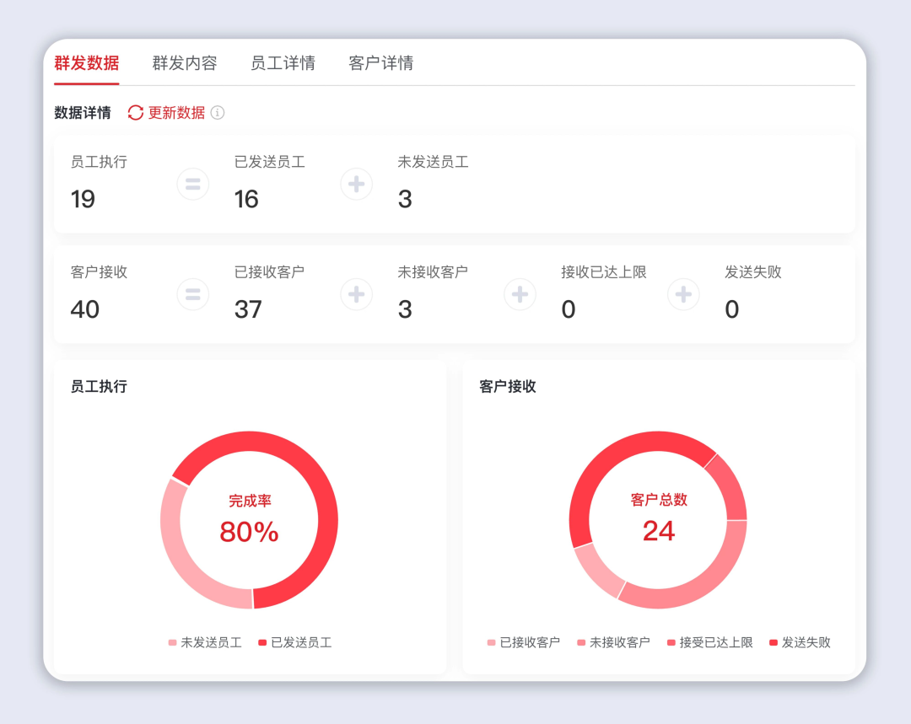Toggle the 已发送员工 legend item
Viewport: 911px width, 724px height.
point(295,642)
